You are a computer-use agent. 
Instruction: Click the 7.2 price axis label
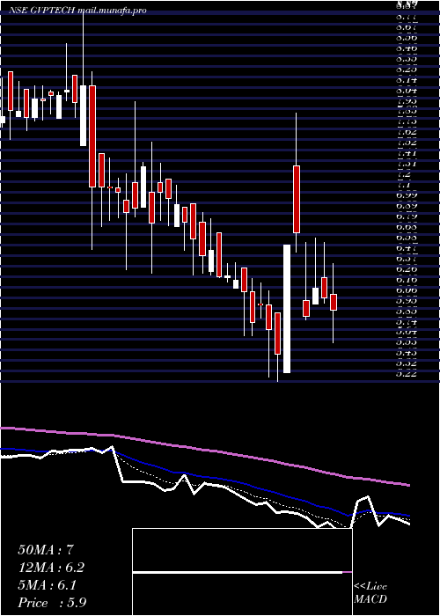[404, 174]
